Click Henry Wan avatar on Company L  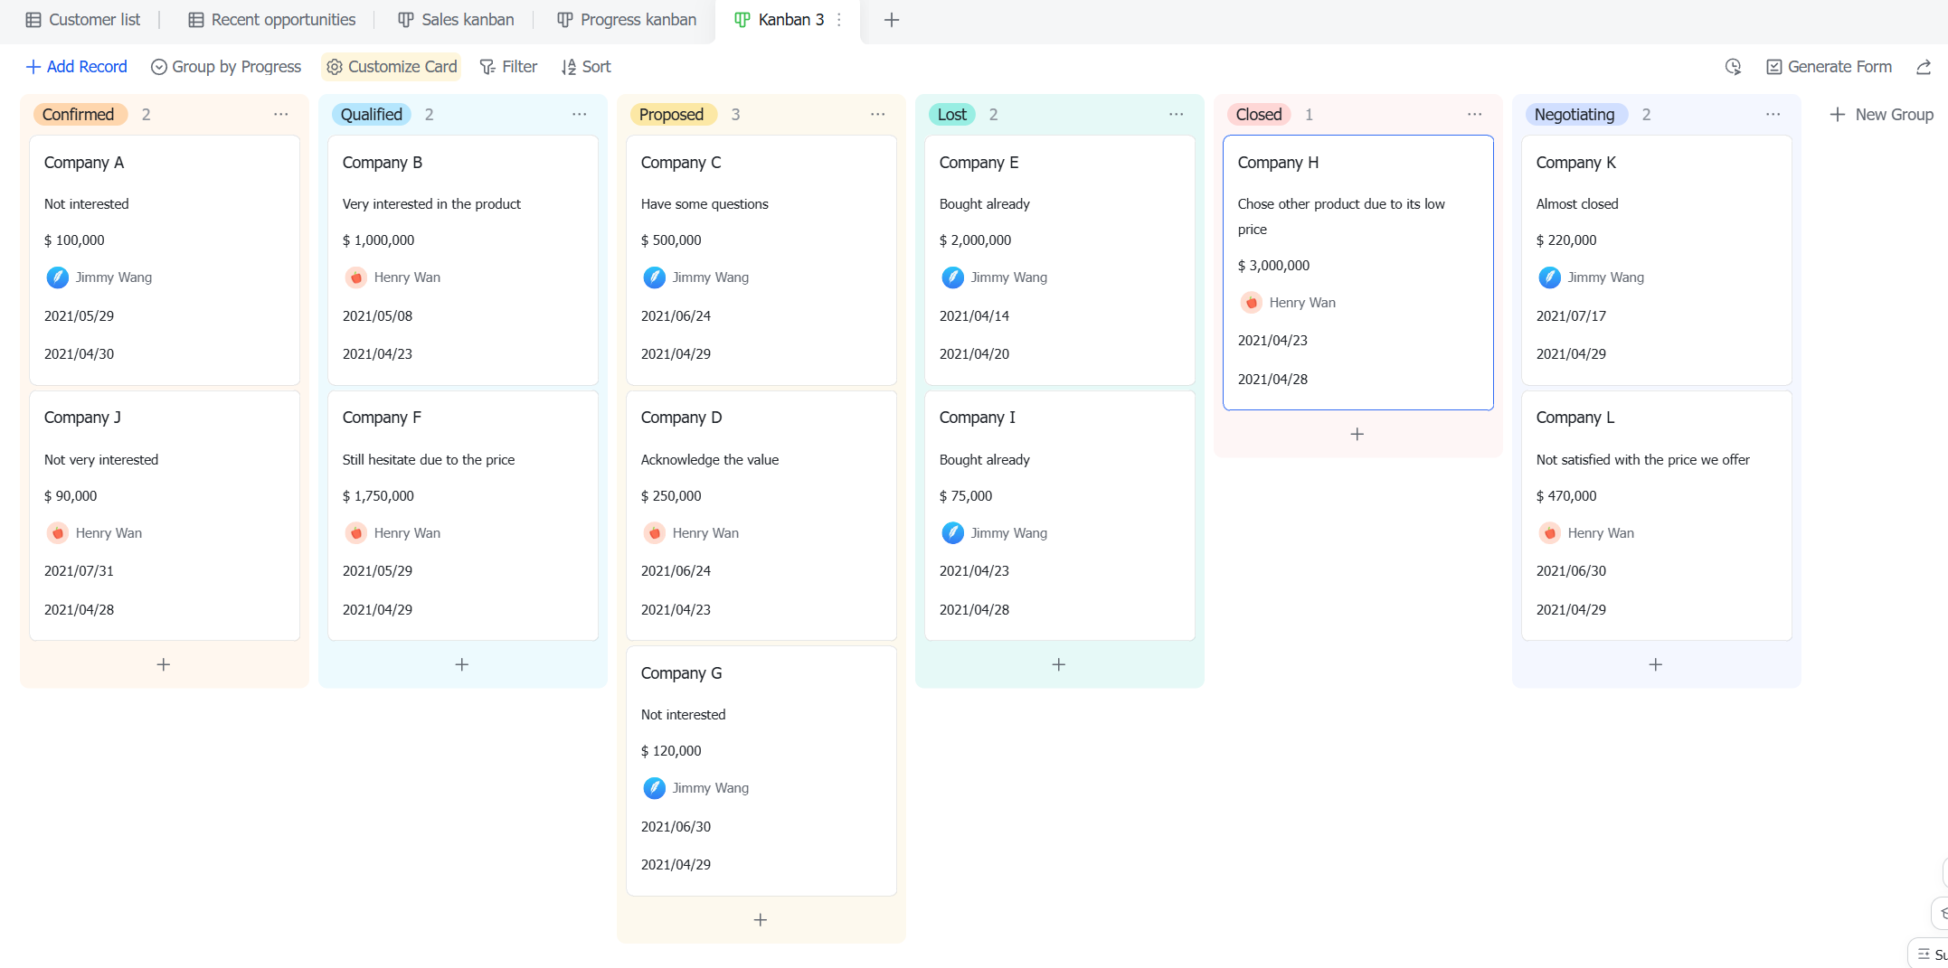(1550, 533)
